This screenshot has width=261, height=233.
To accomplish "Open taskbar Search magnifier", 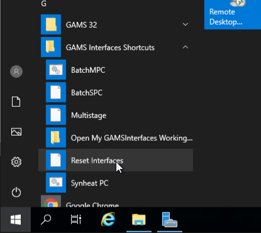I will tap(46, 220).
